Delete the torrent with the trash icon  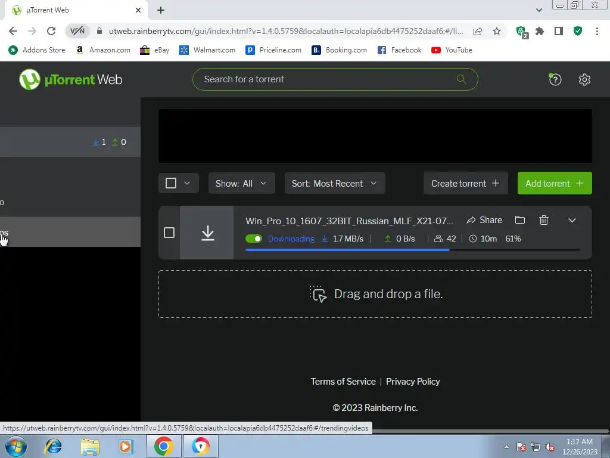click(x=544, y=220)
